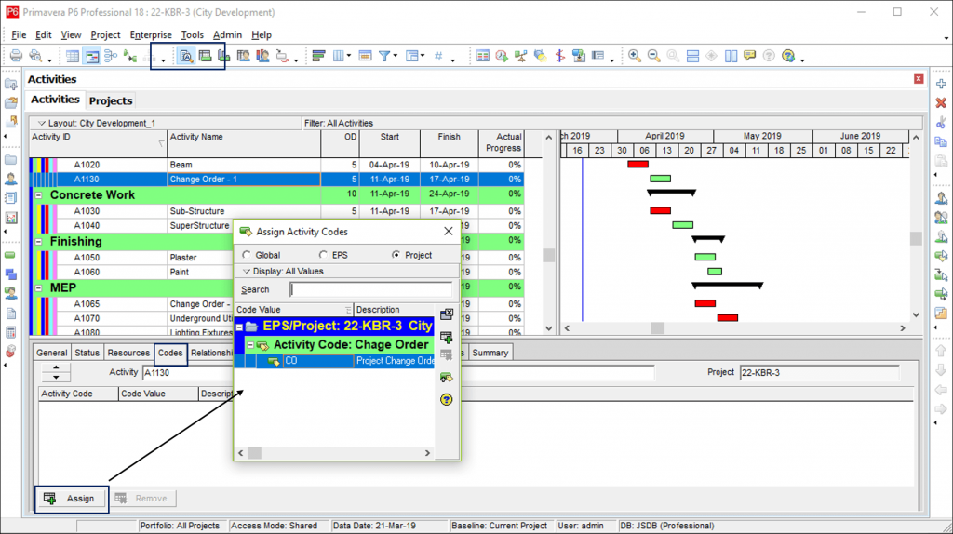Open the Columns icon dropdown arrow

coord(349,56)
